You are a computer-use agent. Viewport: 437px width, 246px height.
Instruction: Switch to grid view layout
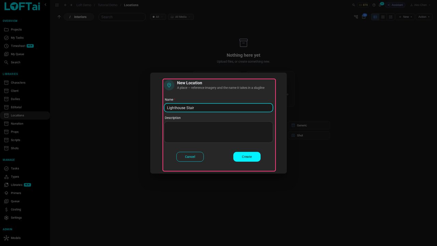[383, 17]
